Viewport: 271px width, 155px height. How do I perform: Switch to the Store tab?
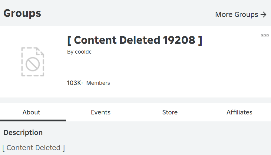[x=170, y=112]
